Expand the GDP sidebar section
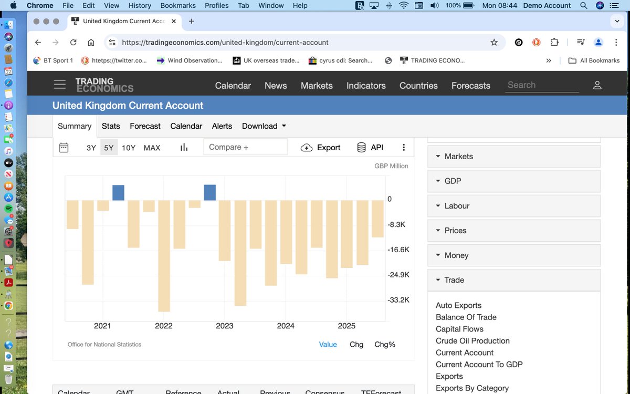 point(514,181)
